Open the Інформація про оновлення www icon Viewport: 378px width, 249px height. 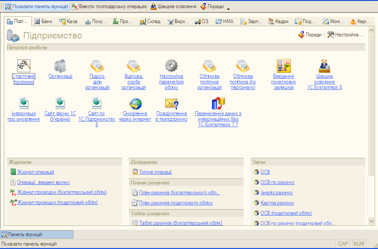click(24, 103)
